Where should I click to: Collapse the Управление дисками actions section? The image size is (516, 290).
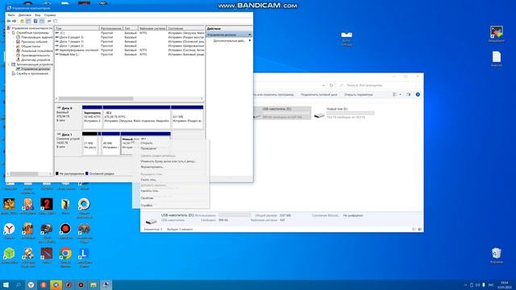click(250, 35)
